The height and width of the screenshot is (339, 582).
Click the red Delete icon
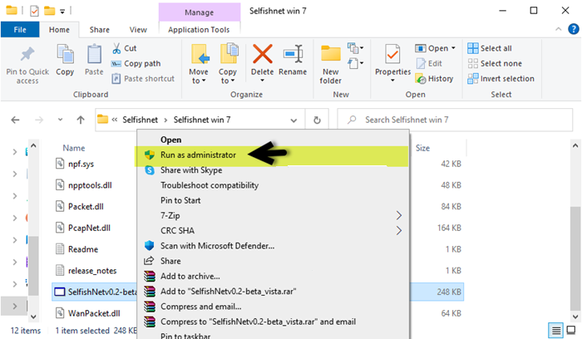(x=262, y=54)
